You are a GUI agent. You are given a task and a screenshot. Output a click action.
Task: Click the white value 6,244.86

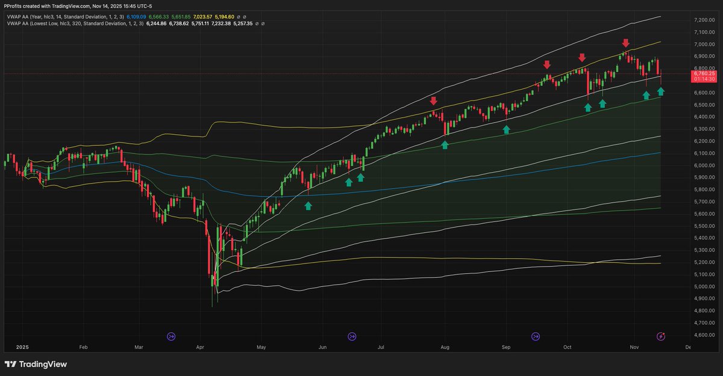(x=156, y=23)
